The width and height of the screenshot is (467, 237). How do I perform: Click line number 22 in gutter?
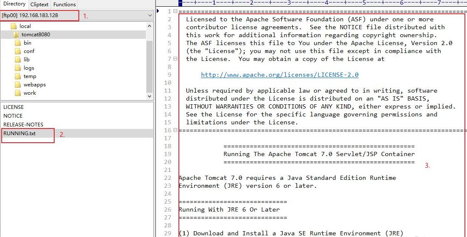coord(168,178)
